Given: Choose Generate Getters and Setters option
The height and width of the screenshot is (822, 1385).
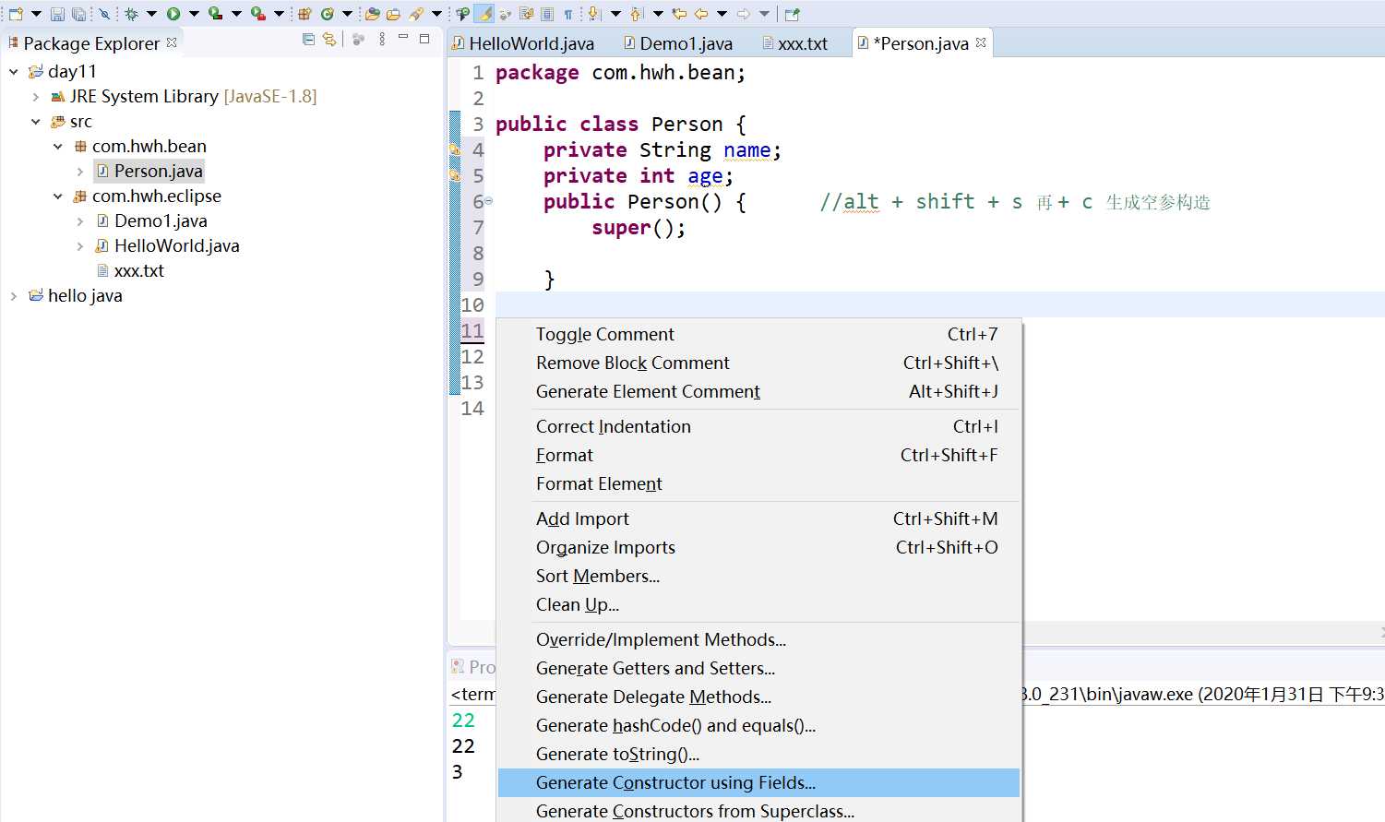Looking at the screenshot, I should [655, 668].
